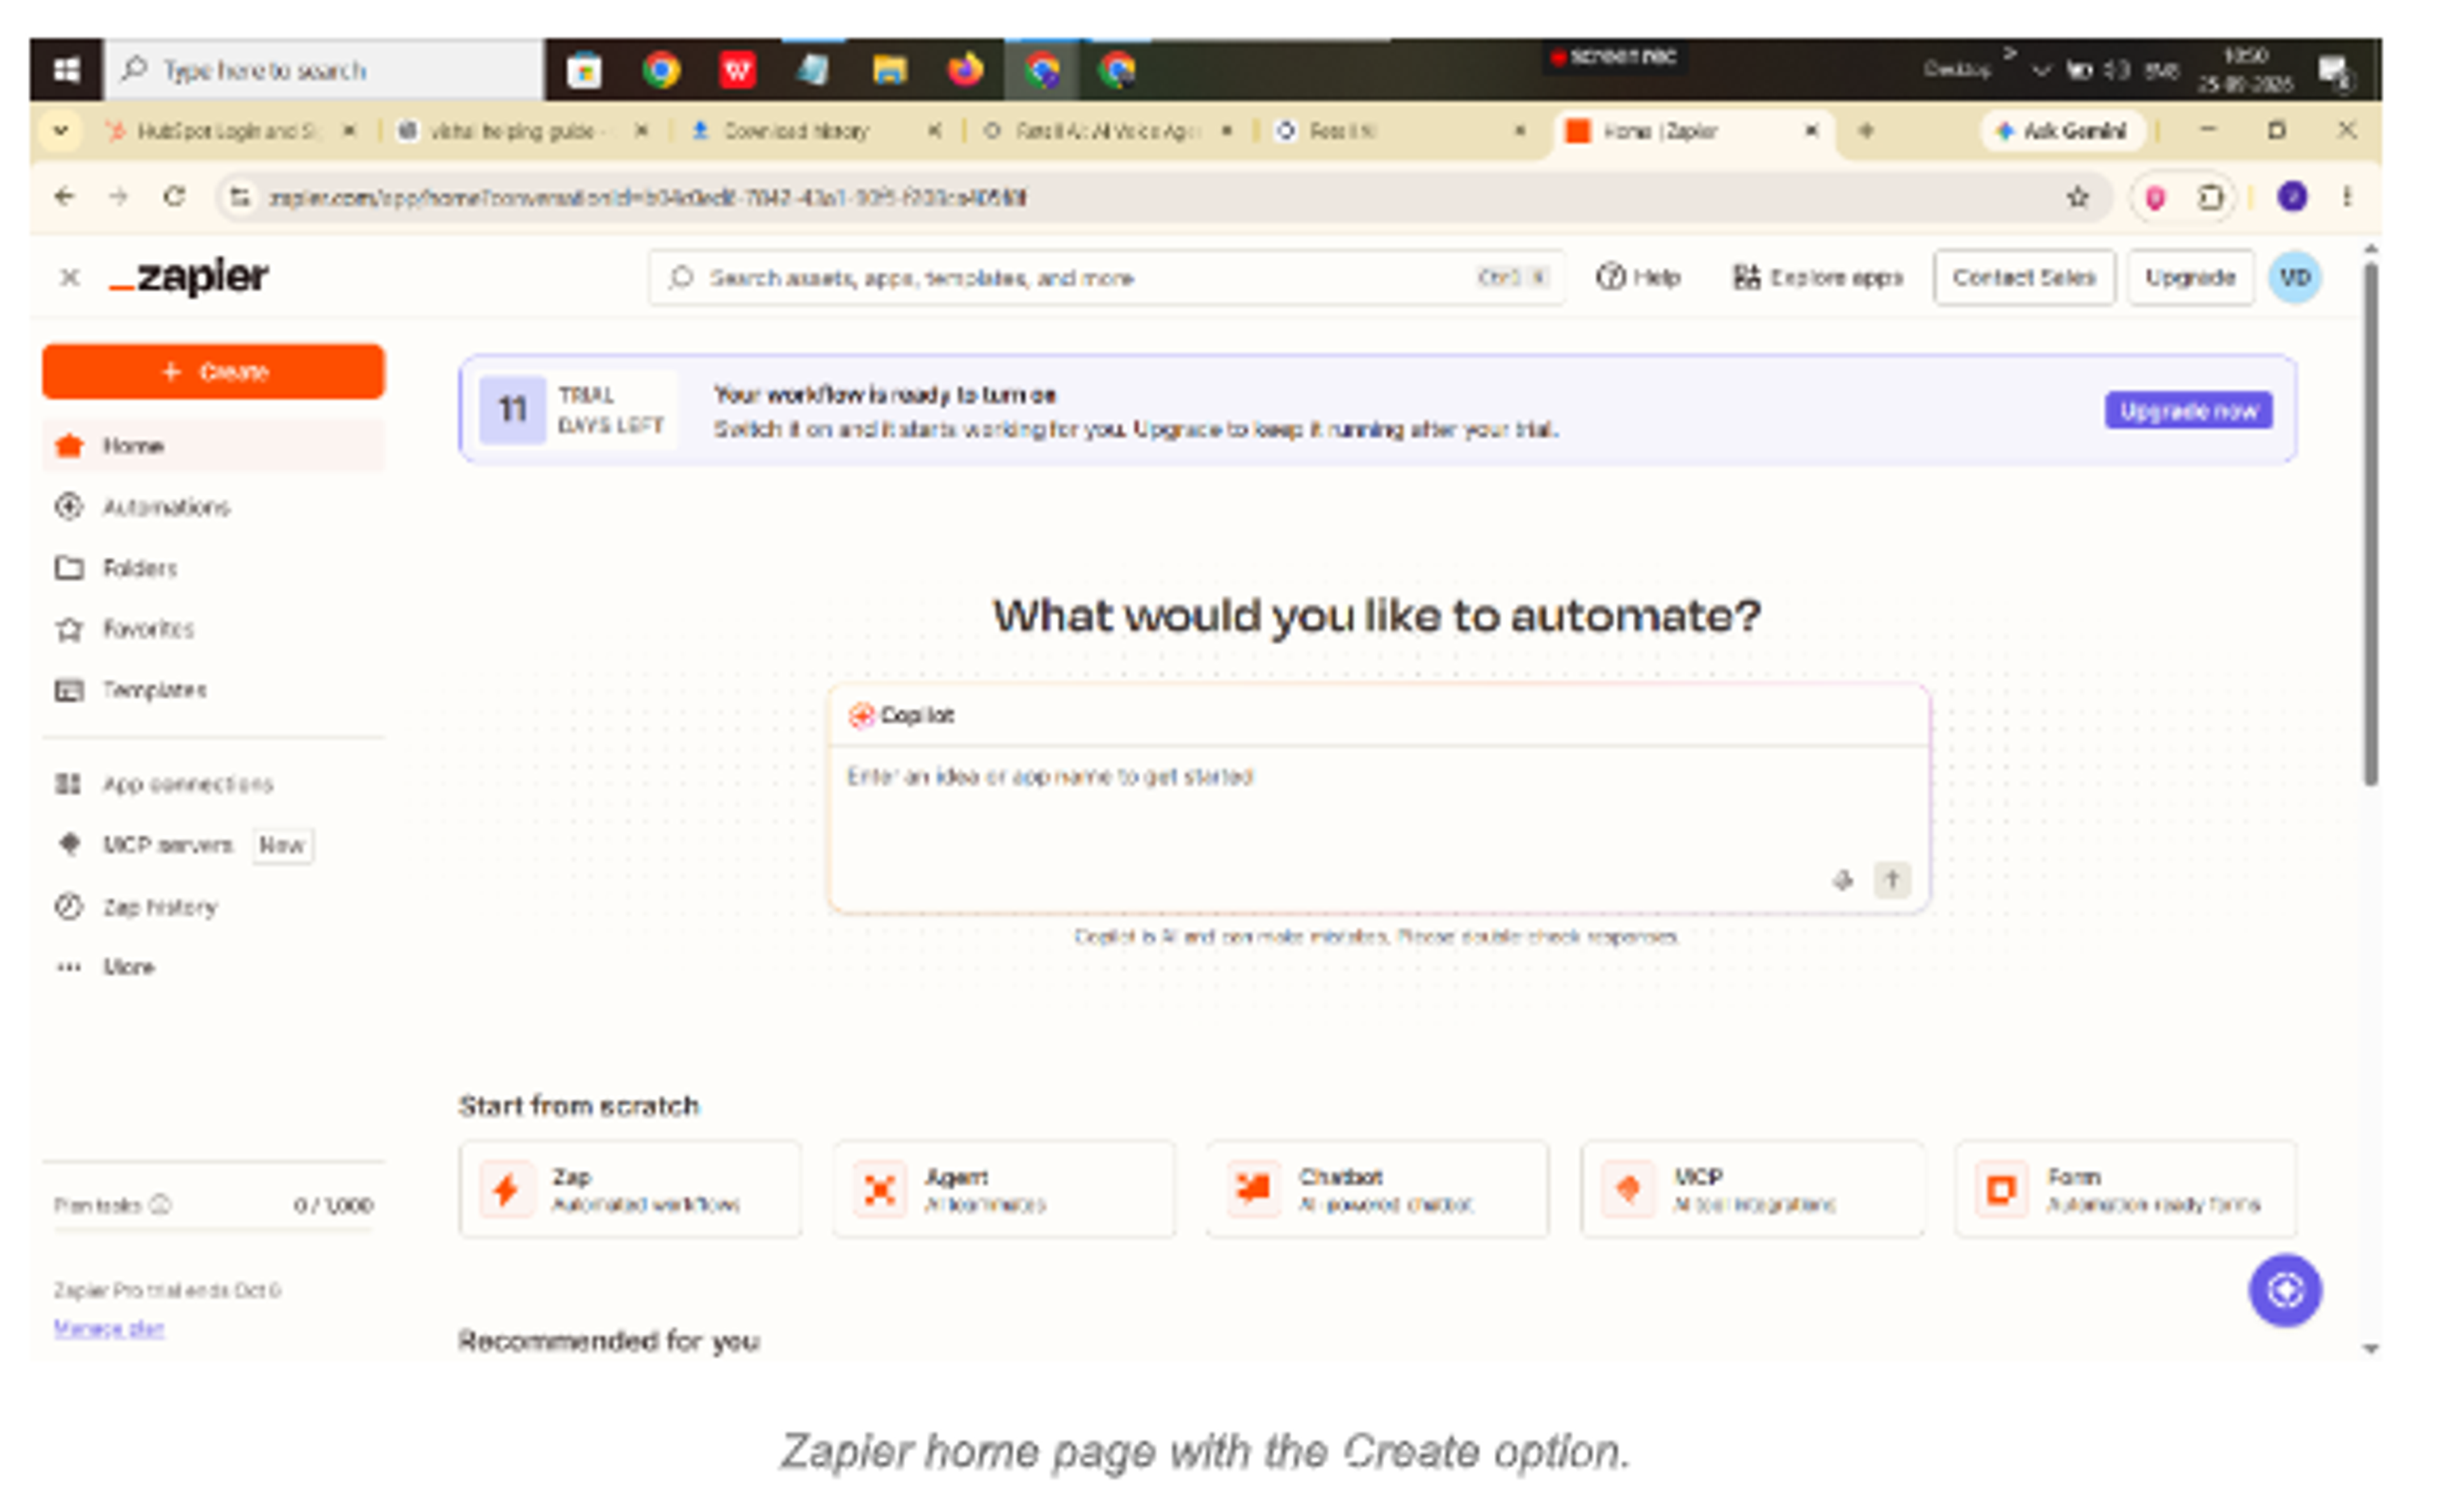The height and width of the screenshot is (1512, 2445).
Task: Click the orange Create button
Action: (213, 372)
